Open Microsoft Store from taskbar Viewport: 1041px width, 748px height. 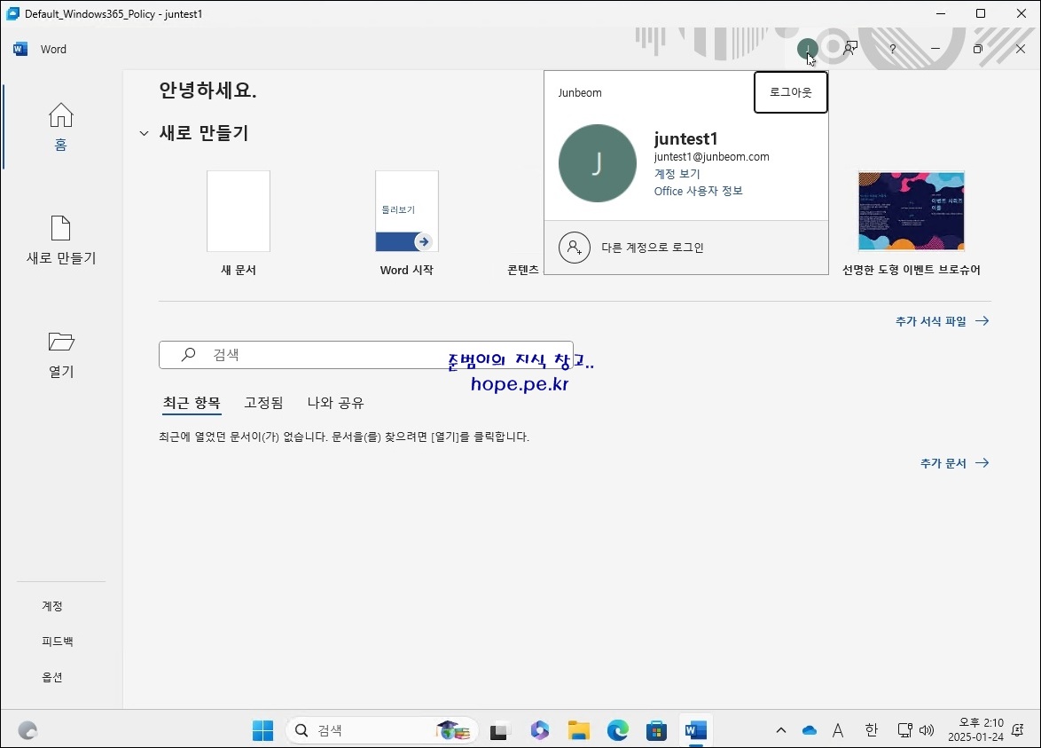[x=656, y=731]
